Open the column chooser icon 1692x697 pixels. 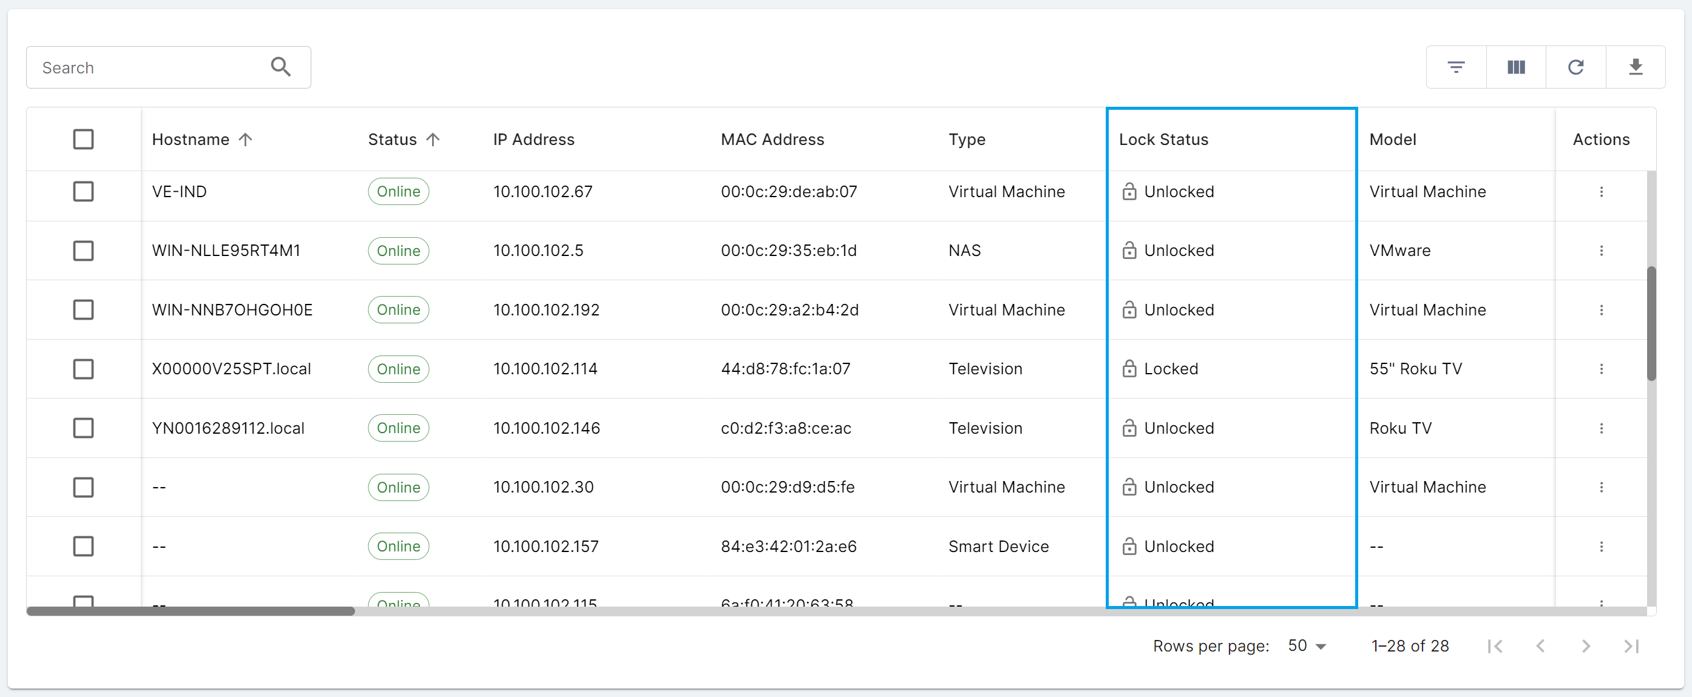[x=1515, y=67]
